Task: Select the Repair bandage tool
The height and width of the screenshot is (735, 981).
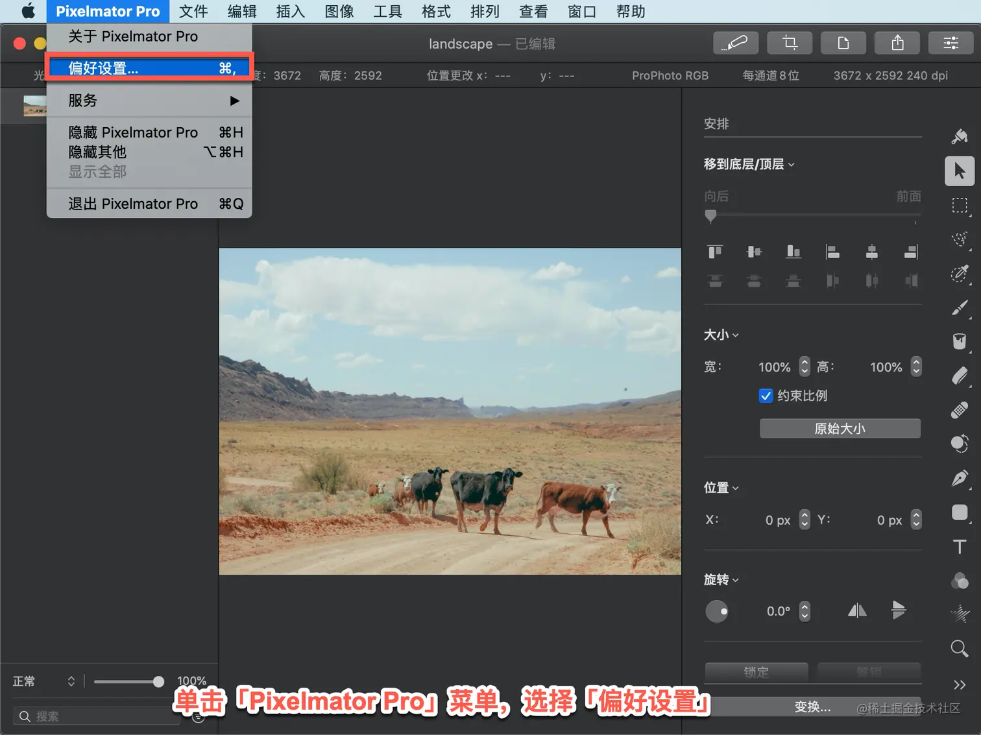Action: click(960, 410)
